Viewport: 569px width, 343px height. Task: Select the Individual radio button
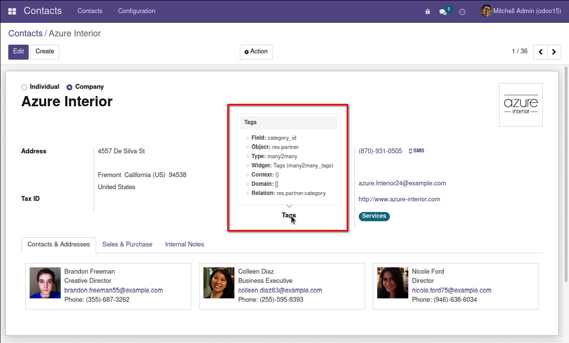coord(24,87)
